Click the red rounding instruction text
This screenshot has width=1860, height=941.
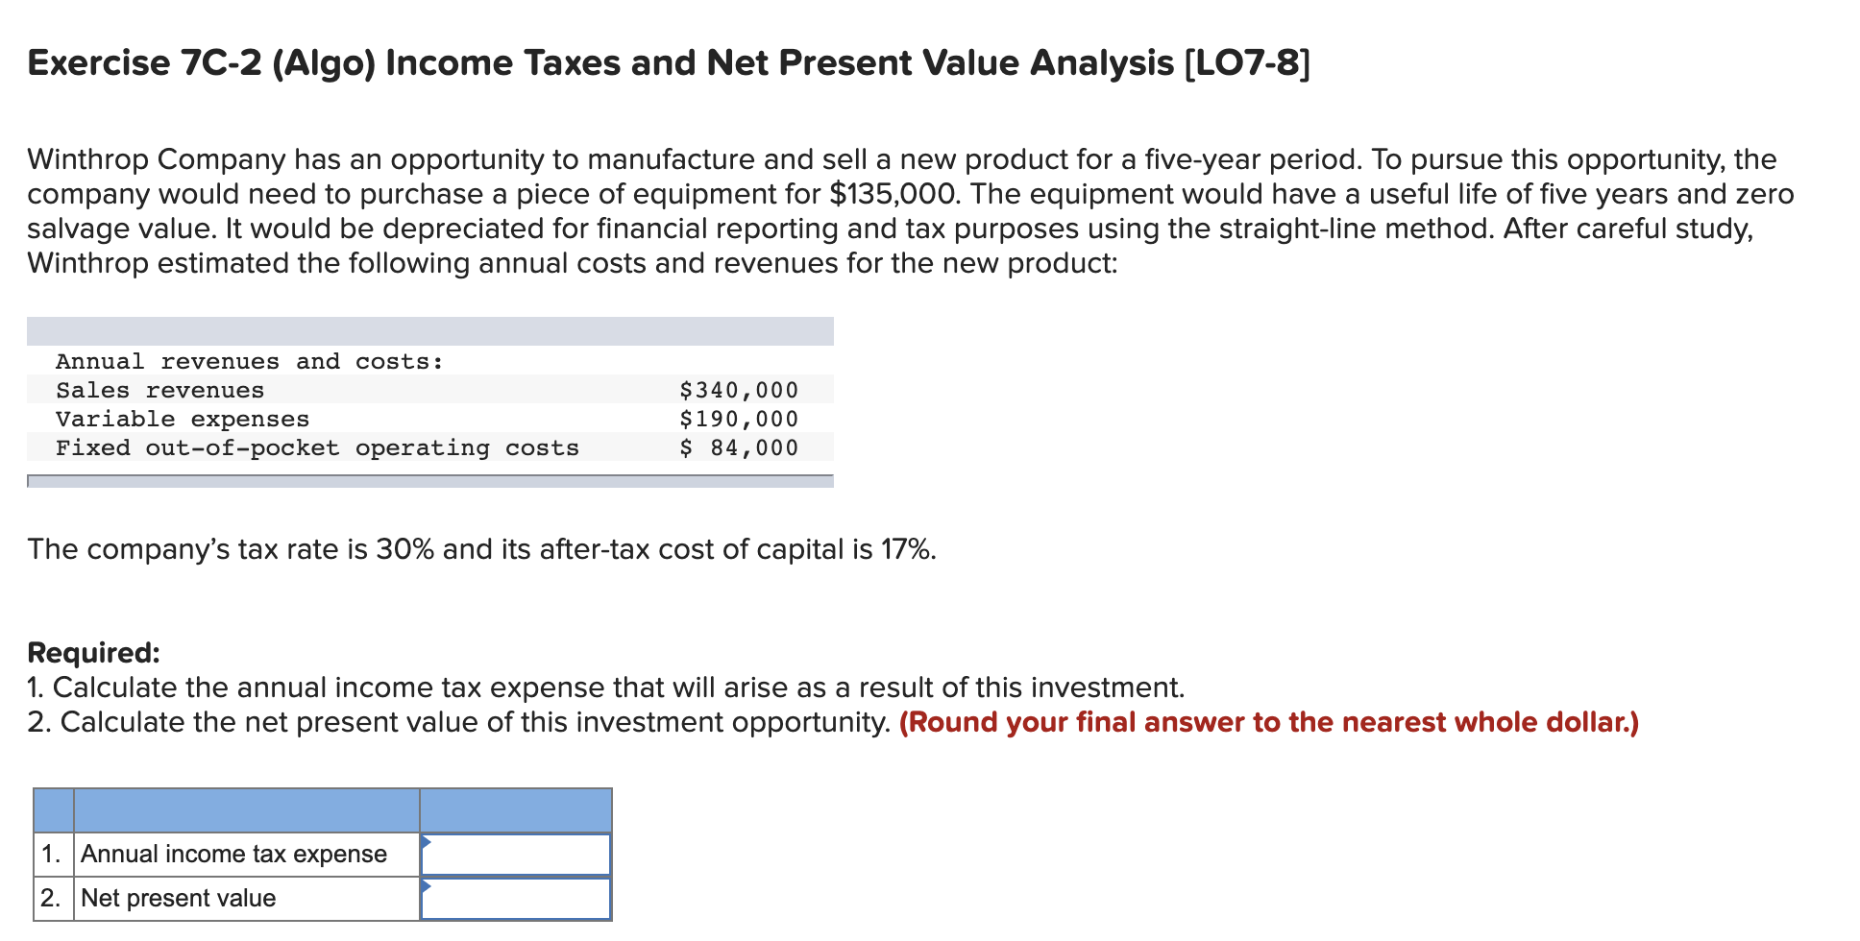[1267, 722]
